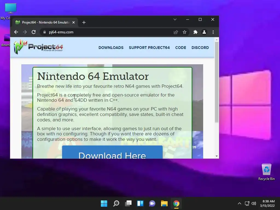The image size is (280, 210).
Task: Open a new tab with plus button
Action: click(x=84, y=22)
